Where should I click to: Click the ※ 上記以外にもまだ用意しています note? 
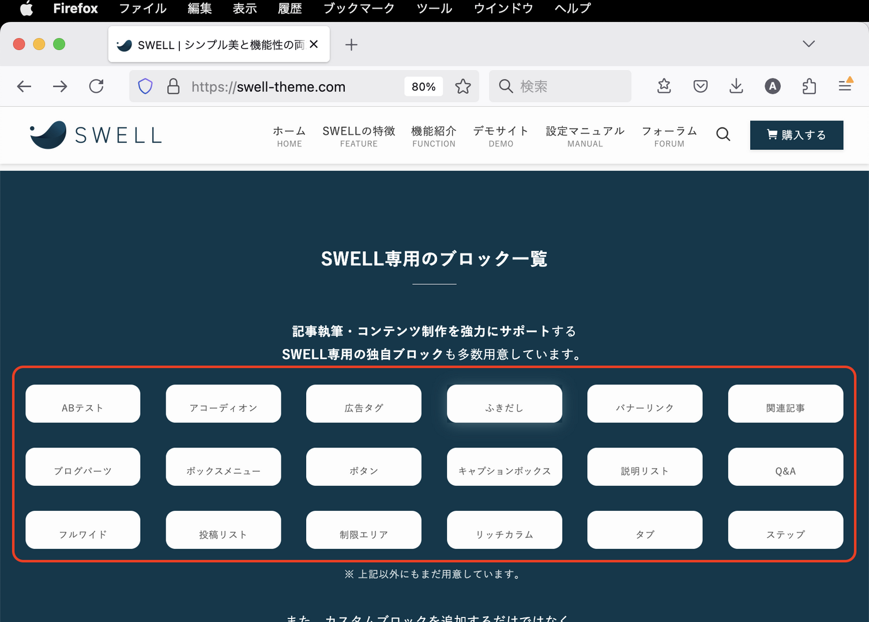pyautogui.click(x=434, y=574)
